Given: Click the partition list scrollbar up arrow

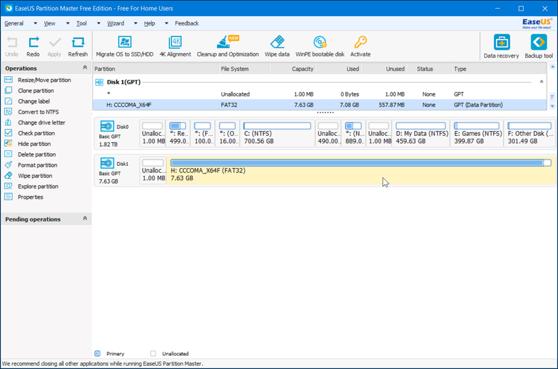Looking at the screenshot, I should (x=552, y=66).
